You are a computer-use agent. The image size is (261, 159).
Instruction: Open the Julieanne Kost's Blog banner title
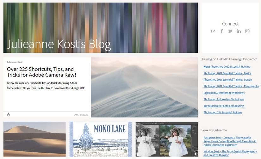pyautogui.click(x=59, y=44)
